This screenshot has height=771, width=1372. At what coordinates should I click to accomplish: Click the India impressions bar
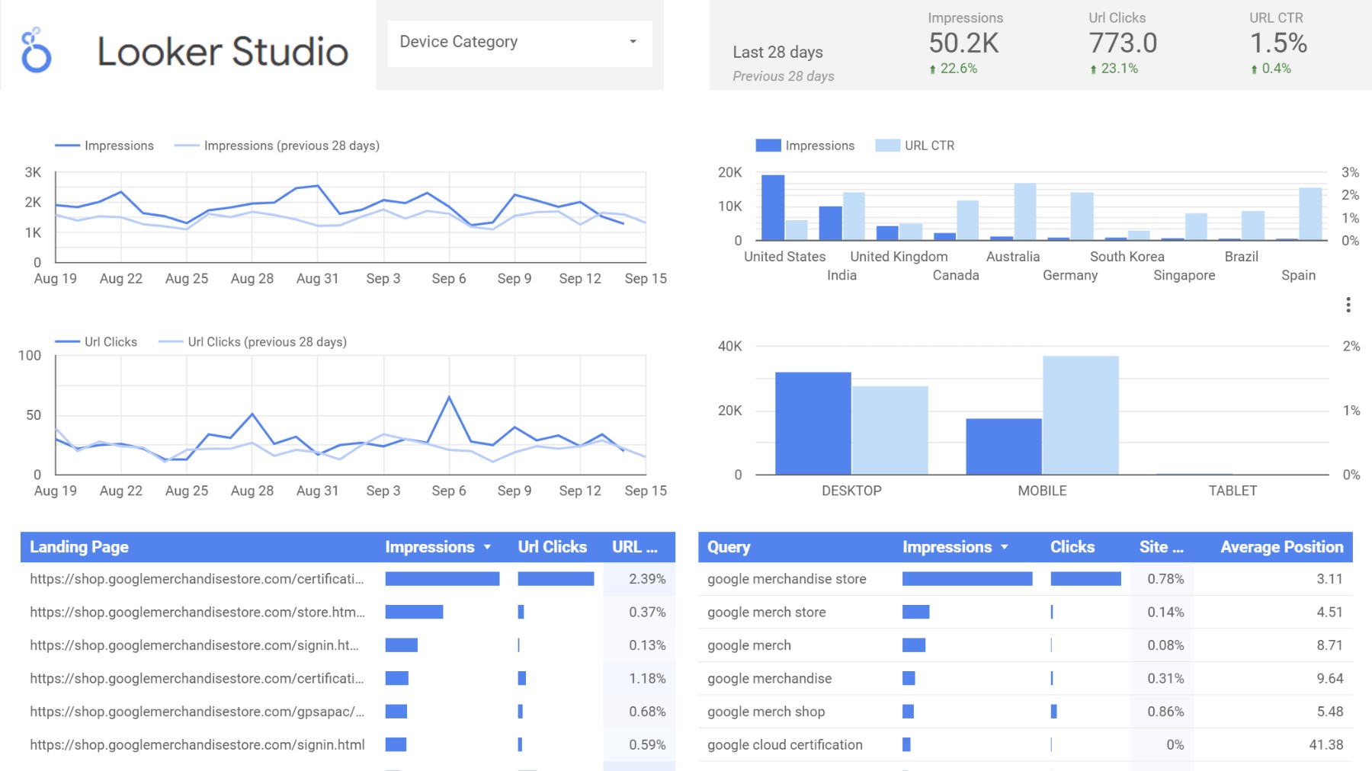click(x=830, y=223)
